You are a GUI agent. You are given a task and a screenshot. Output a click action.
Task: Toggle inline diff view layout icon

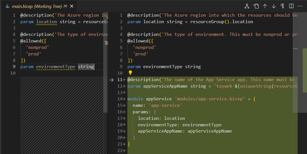[x=291, y=6]
